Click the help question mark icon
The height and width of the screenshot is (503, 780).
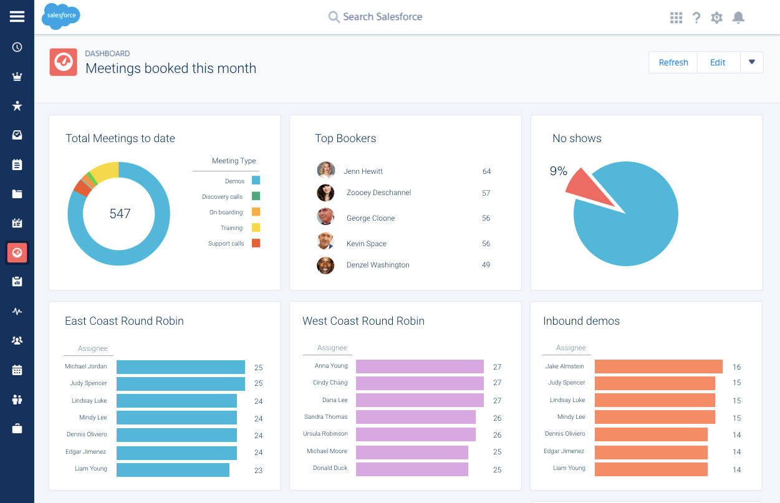[696, 17]
